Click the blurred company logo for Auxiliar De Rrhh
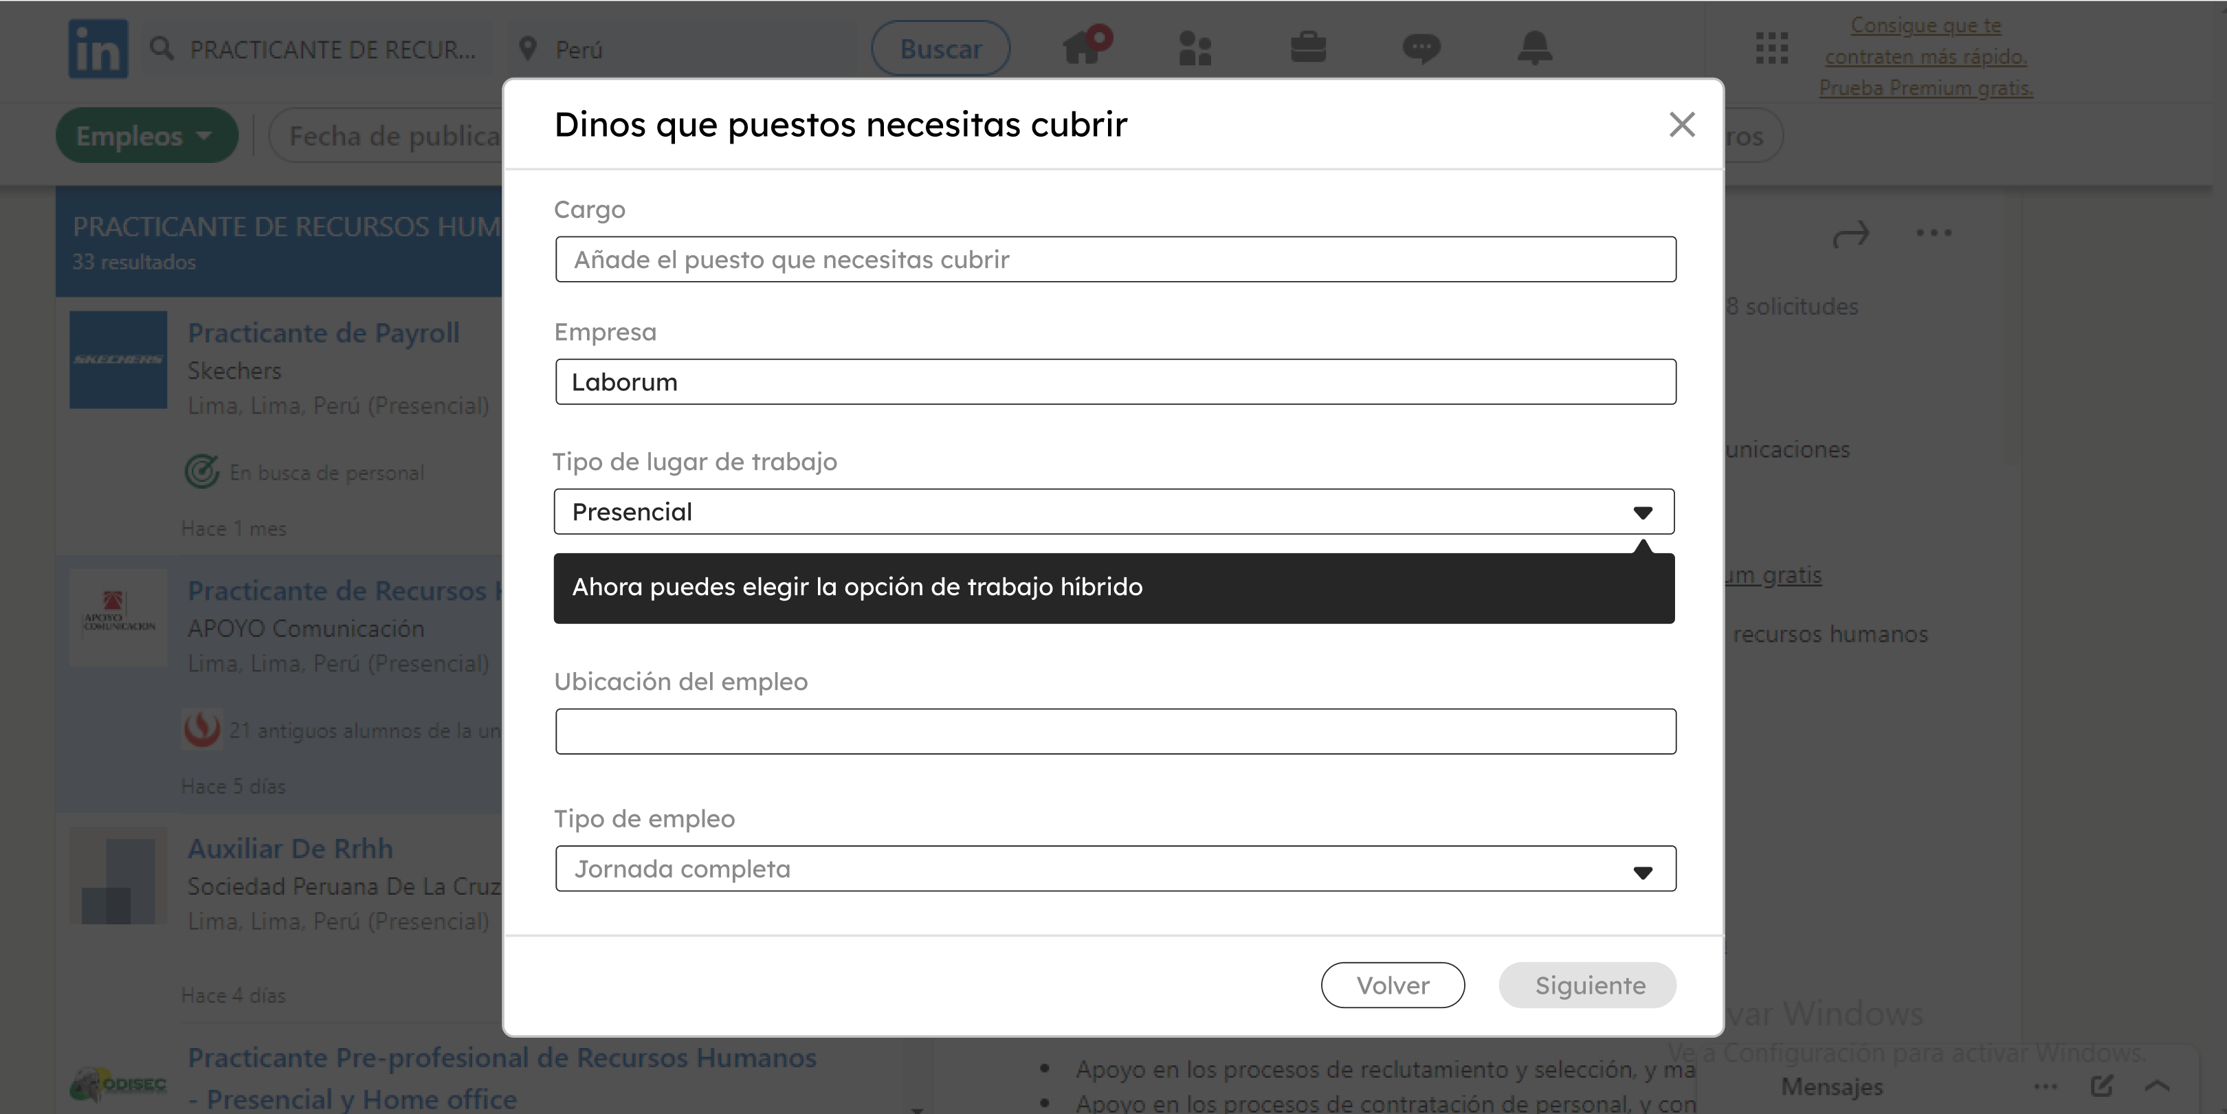 118,876
